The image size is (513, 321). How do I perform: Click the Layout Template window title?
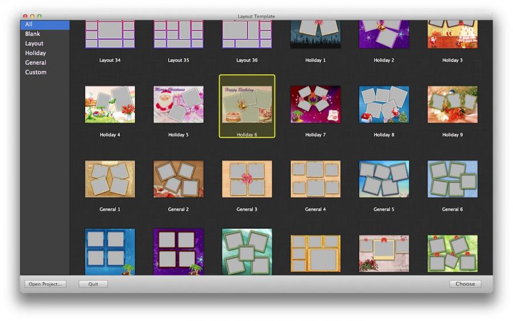[256, 16]
